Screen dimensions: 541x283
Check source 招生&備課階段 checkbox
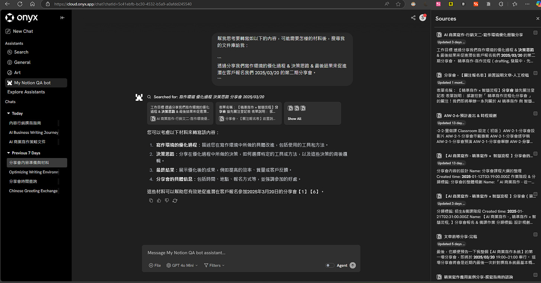coord(535,194)
